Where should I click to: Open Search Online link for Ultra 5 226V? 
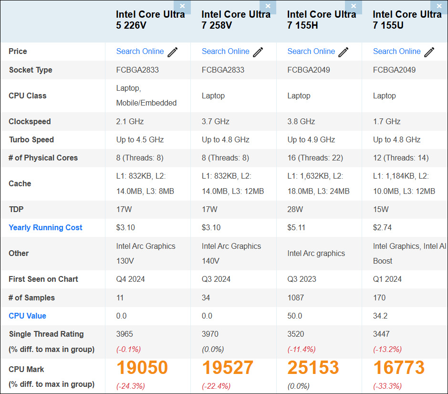point(140,52)
